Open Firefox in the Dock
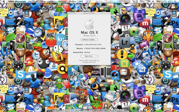Image resolution: width=179 pixels, height=112 pixels. [x=106, y=110]
